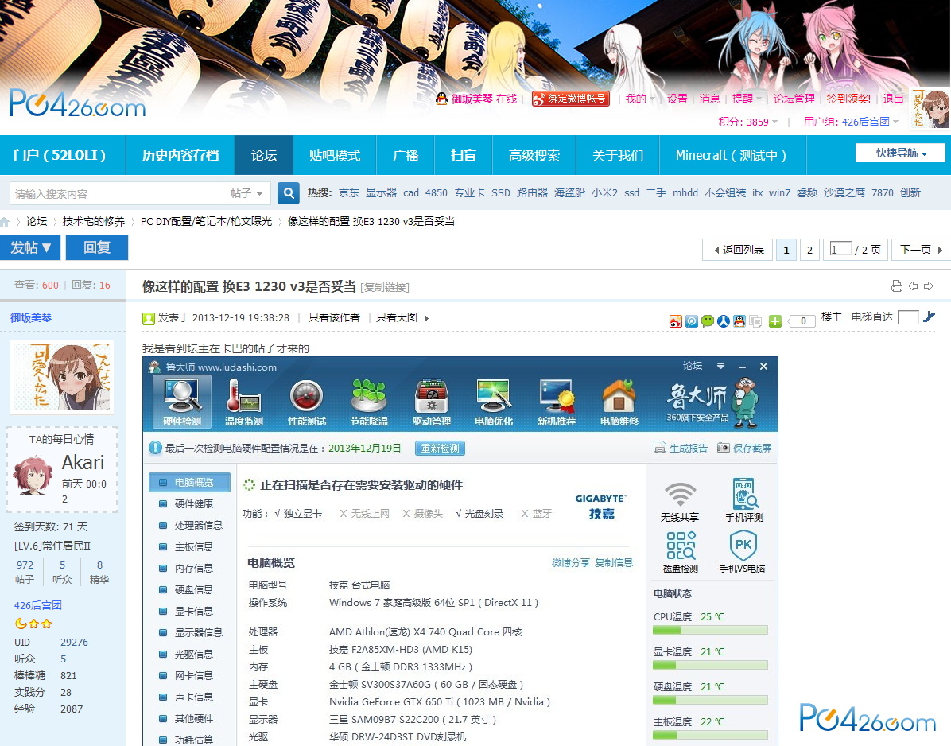Open the 手机评测 phone benchmark tool
This screenshot has height=746, width=951.
coord(744,501)
